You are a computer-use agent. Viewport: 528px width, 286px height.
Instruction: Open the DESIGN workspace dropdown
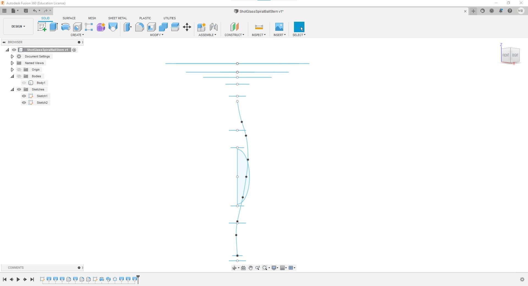18,26
